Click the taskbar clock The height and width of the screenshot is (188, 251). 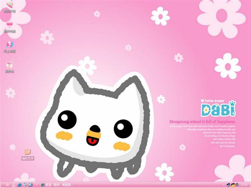[x=244, y=185]
